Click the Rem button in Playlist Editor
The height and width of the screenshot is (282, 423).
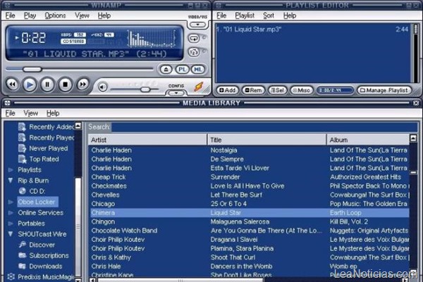pos(253,90)
